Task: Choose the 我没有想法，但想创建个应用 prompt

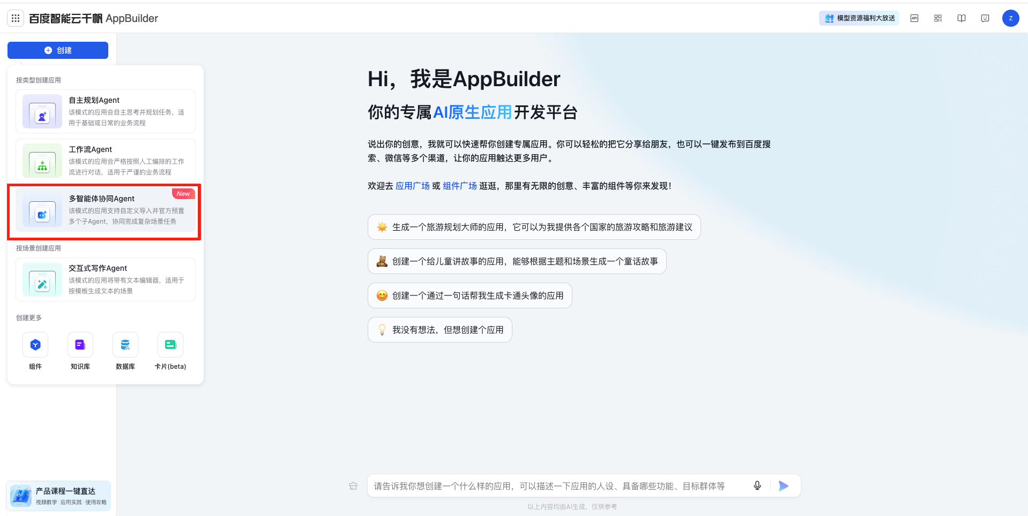Action: [440, 330]
